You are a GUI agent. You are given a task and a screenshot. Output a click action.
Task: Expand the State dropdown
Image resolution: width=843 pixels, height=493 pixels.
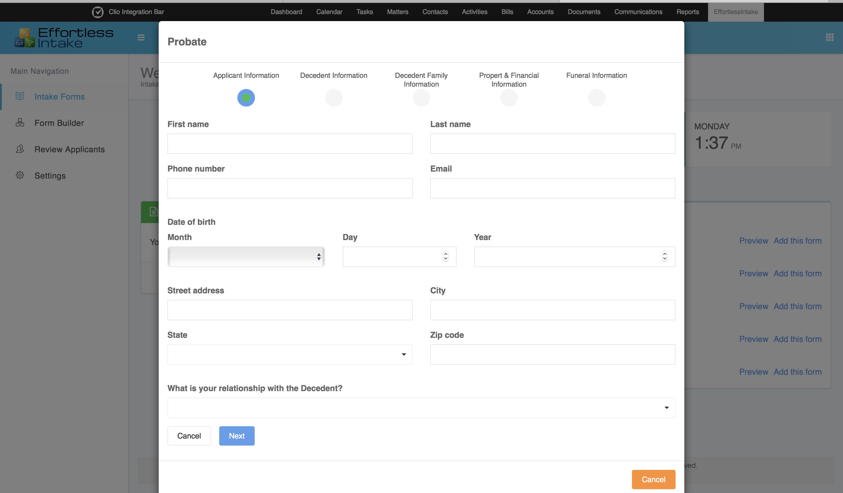(x=290, y=354)
